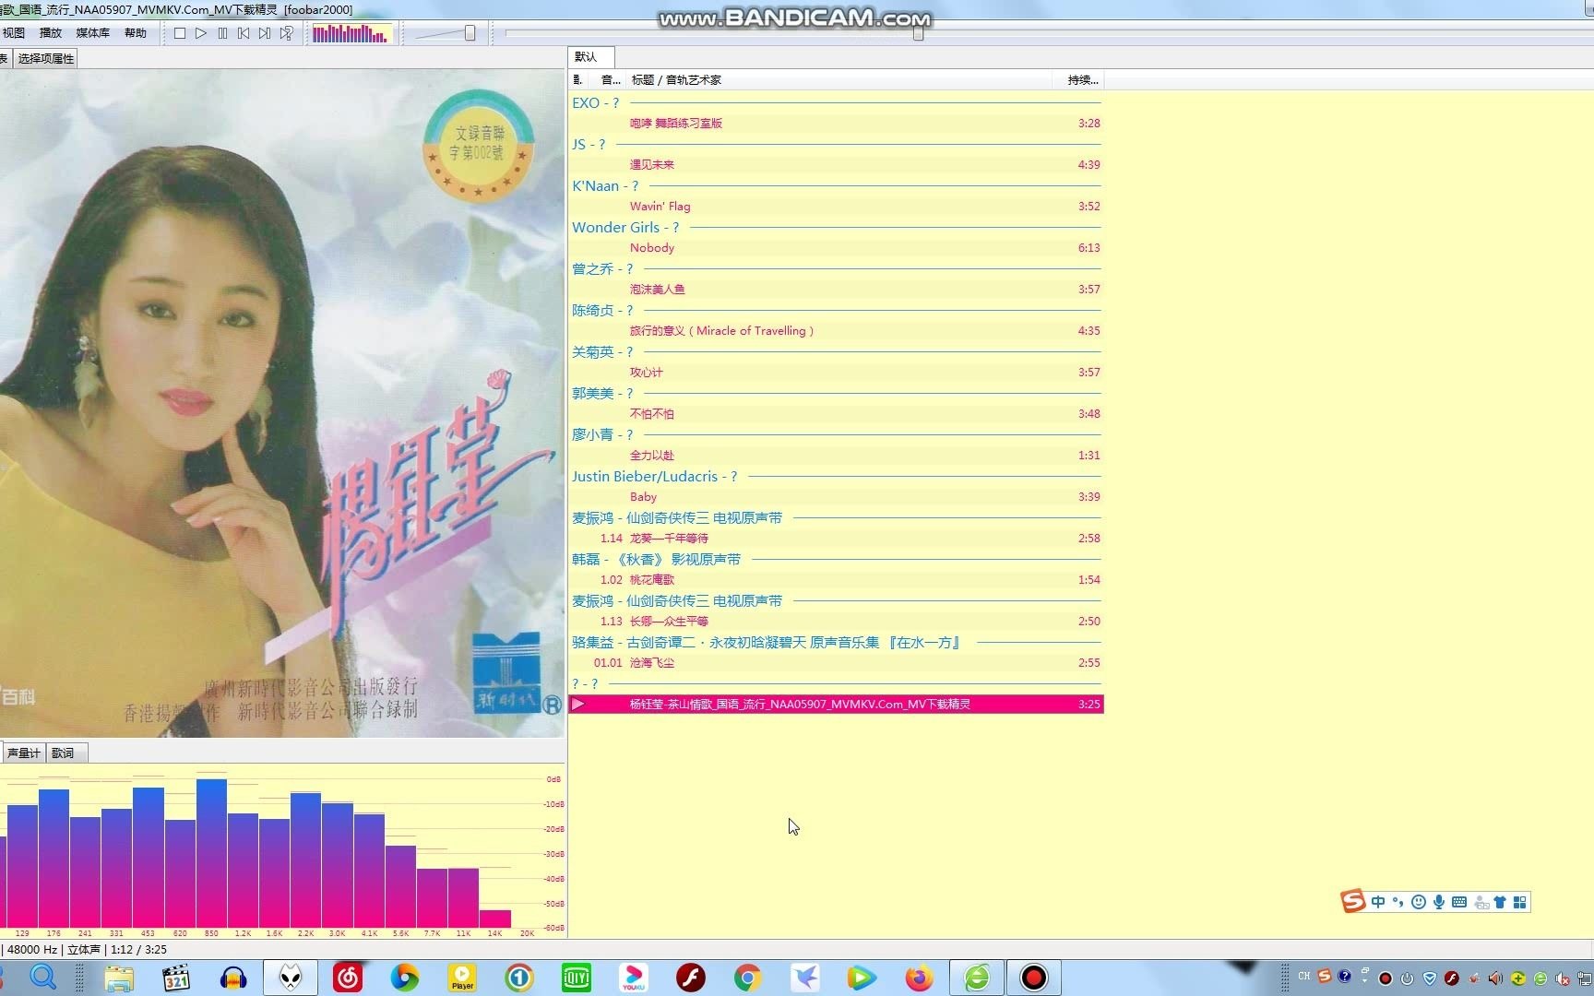The image size is (1594, 996).
Task: Switch to the 声量计 tab
Action: (23, 753)
